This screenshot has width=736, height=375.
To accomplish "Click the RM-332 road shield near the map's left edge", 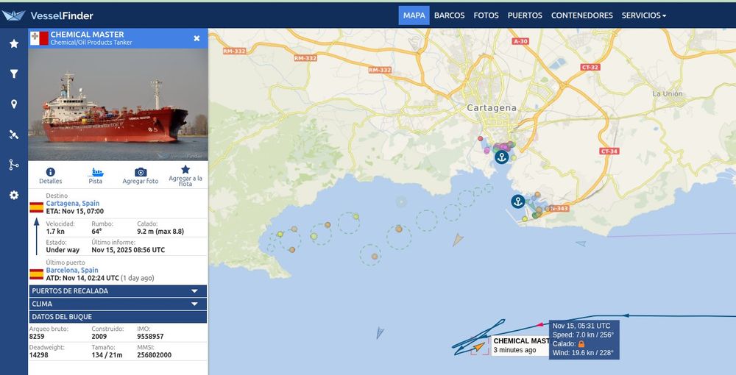I will coord(234,51).
